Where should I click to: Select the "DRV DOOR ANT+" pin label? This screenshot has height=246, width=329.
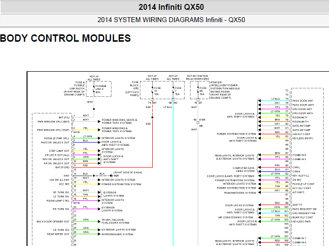pos(303,113)
